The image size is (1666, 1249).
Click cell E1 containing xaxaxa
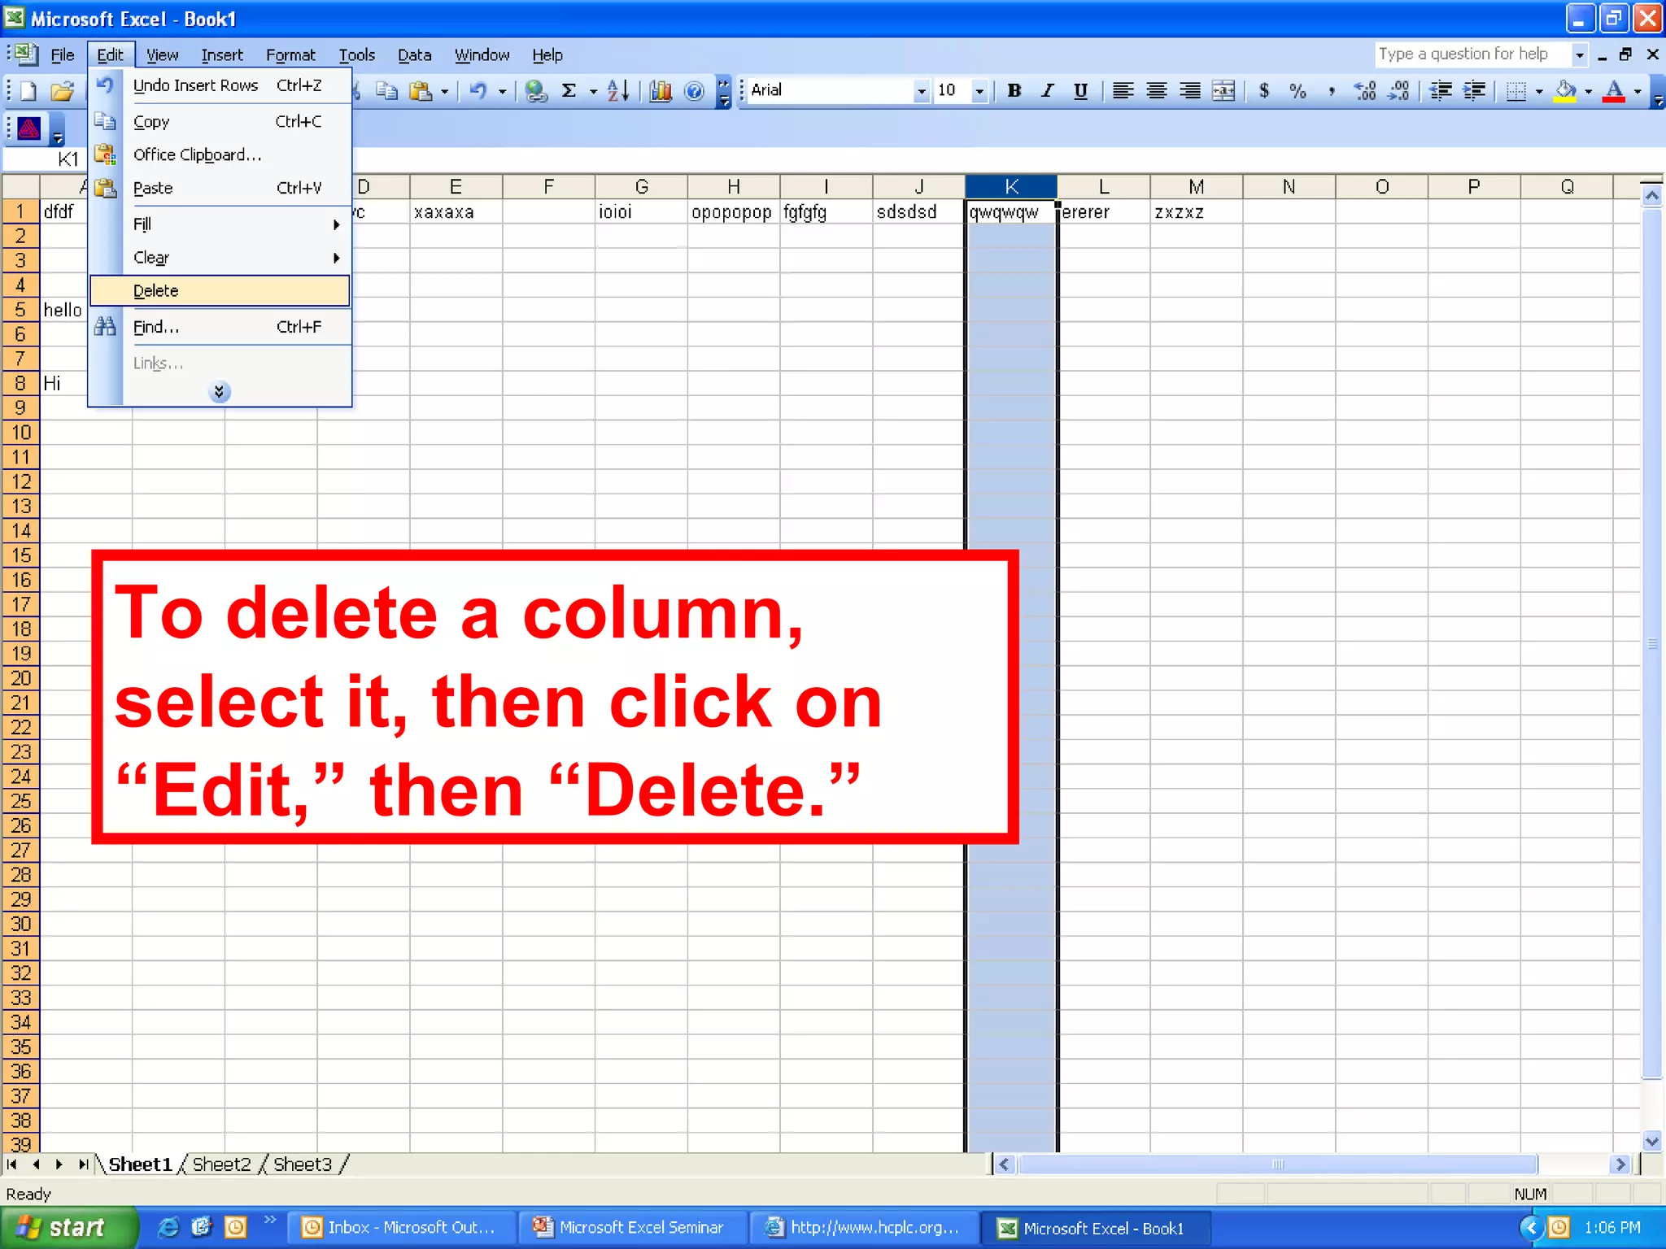pos(456,212)
